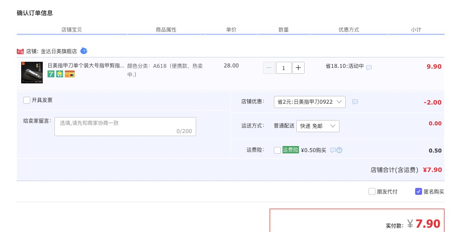The height and width of the screenshot is (232, 451).
Task: Click the green shield guarantee badge
Action: (60, 74)
